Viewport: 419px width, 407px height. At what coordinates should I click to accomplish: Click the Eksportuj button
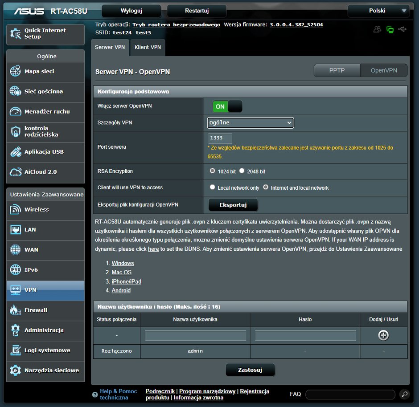click(x=233, y=205)
